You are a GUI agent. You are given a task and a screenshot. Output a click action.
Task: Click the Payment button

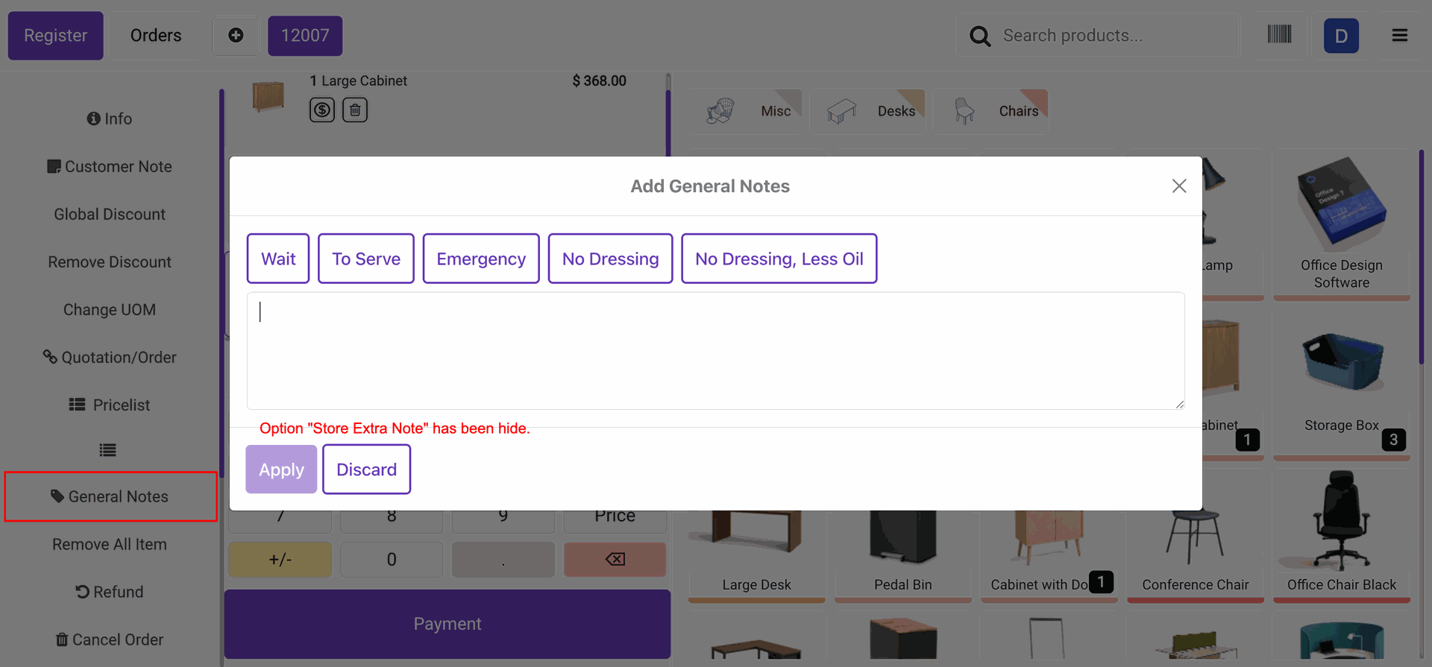pos(447,624)
